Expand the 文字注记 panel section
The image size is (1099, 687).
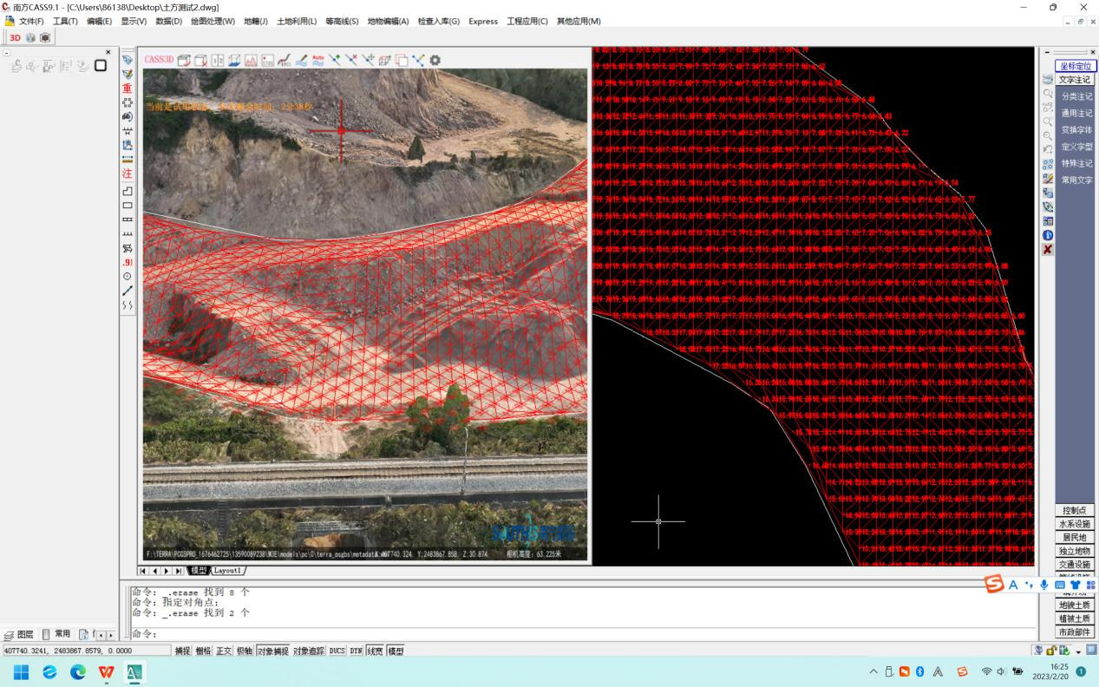1076,80
